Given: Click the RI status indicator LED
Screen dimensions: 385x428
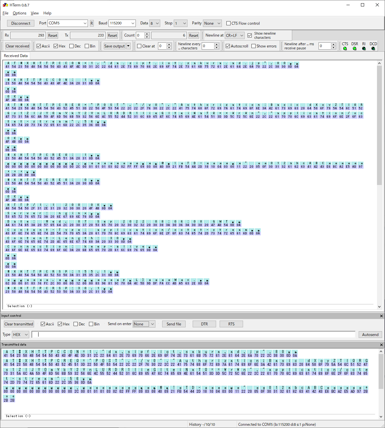Looking at the screenshot, I should coord(364,49).
